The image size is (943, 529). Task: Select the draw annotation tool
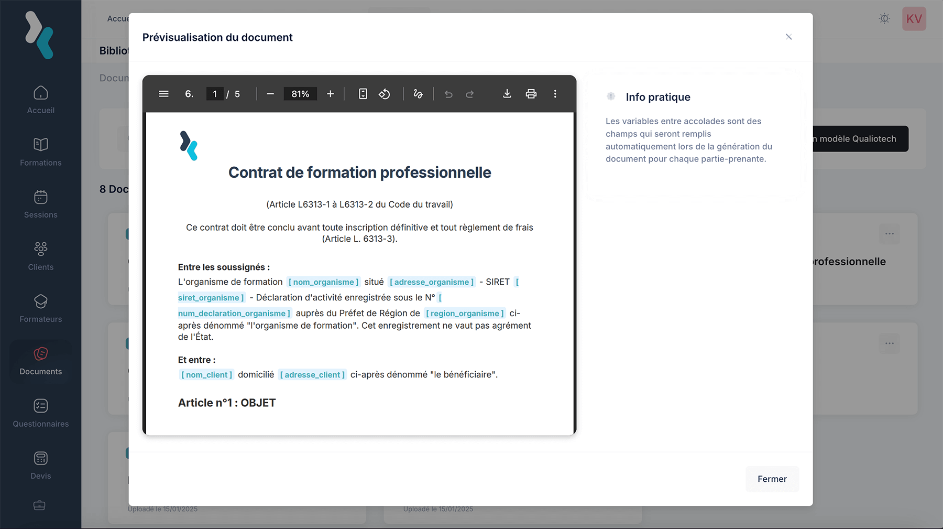(x=418, y=94)
